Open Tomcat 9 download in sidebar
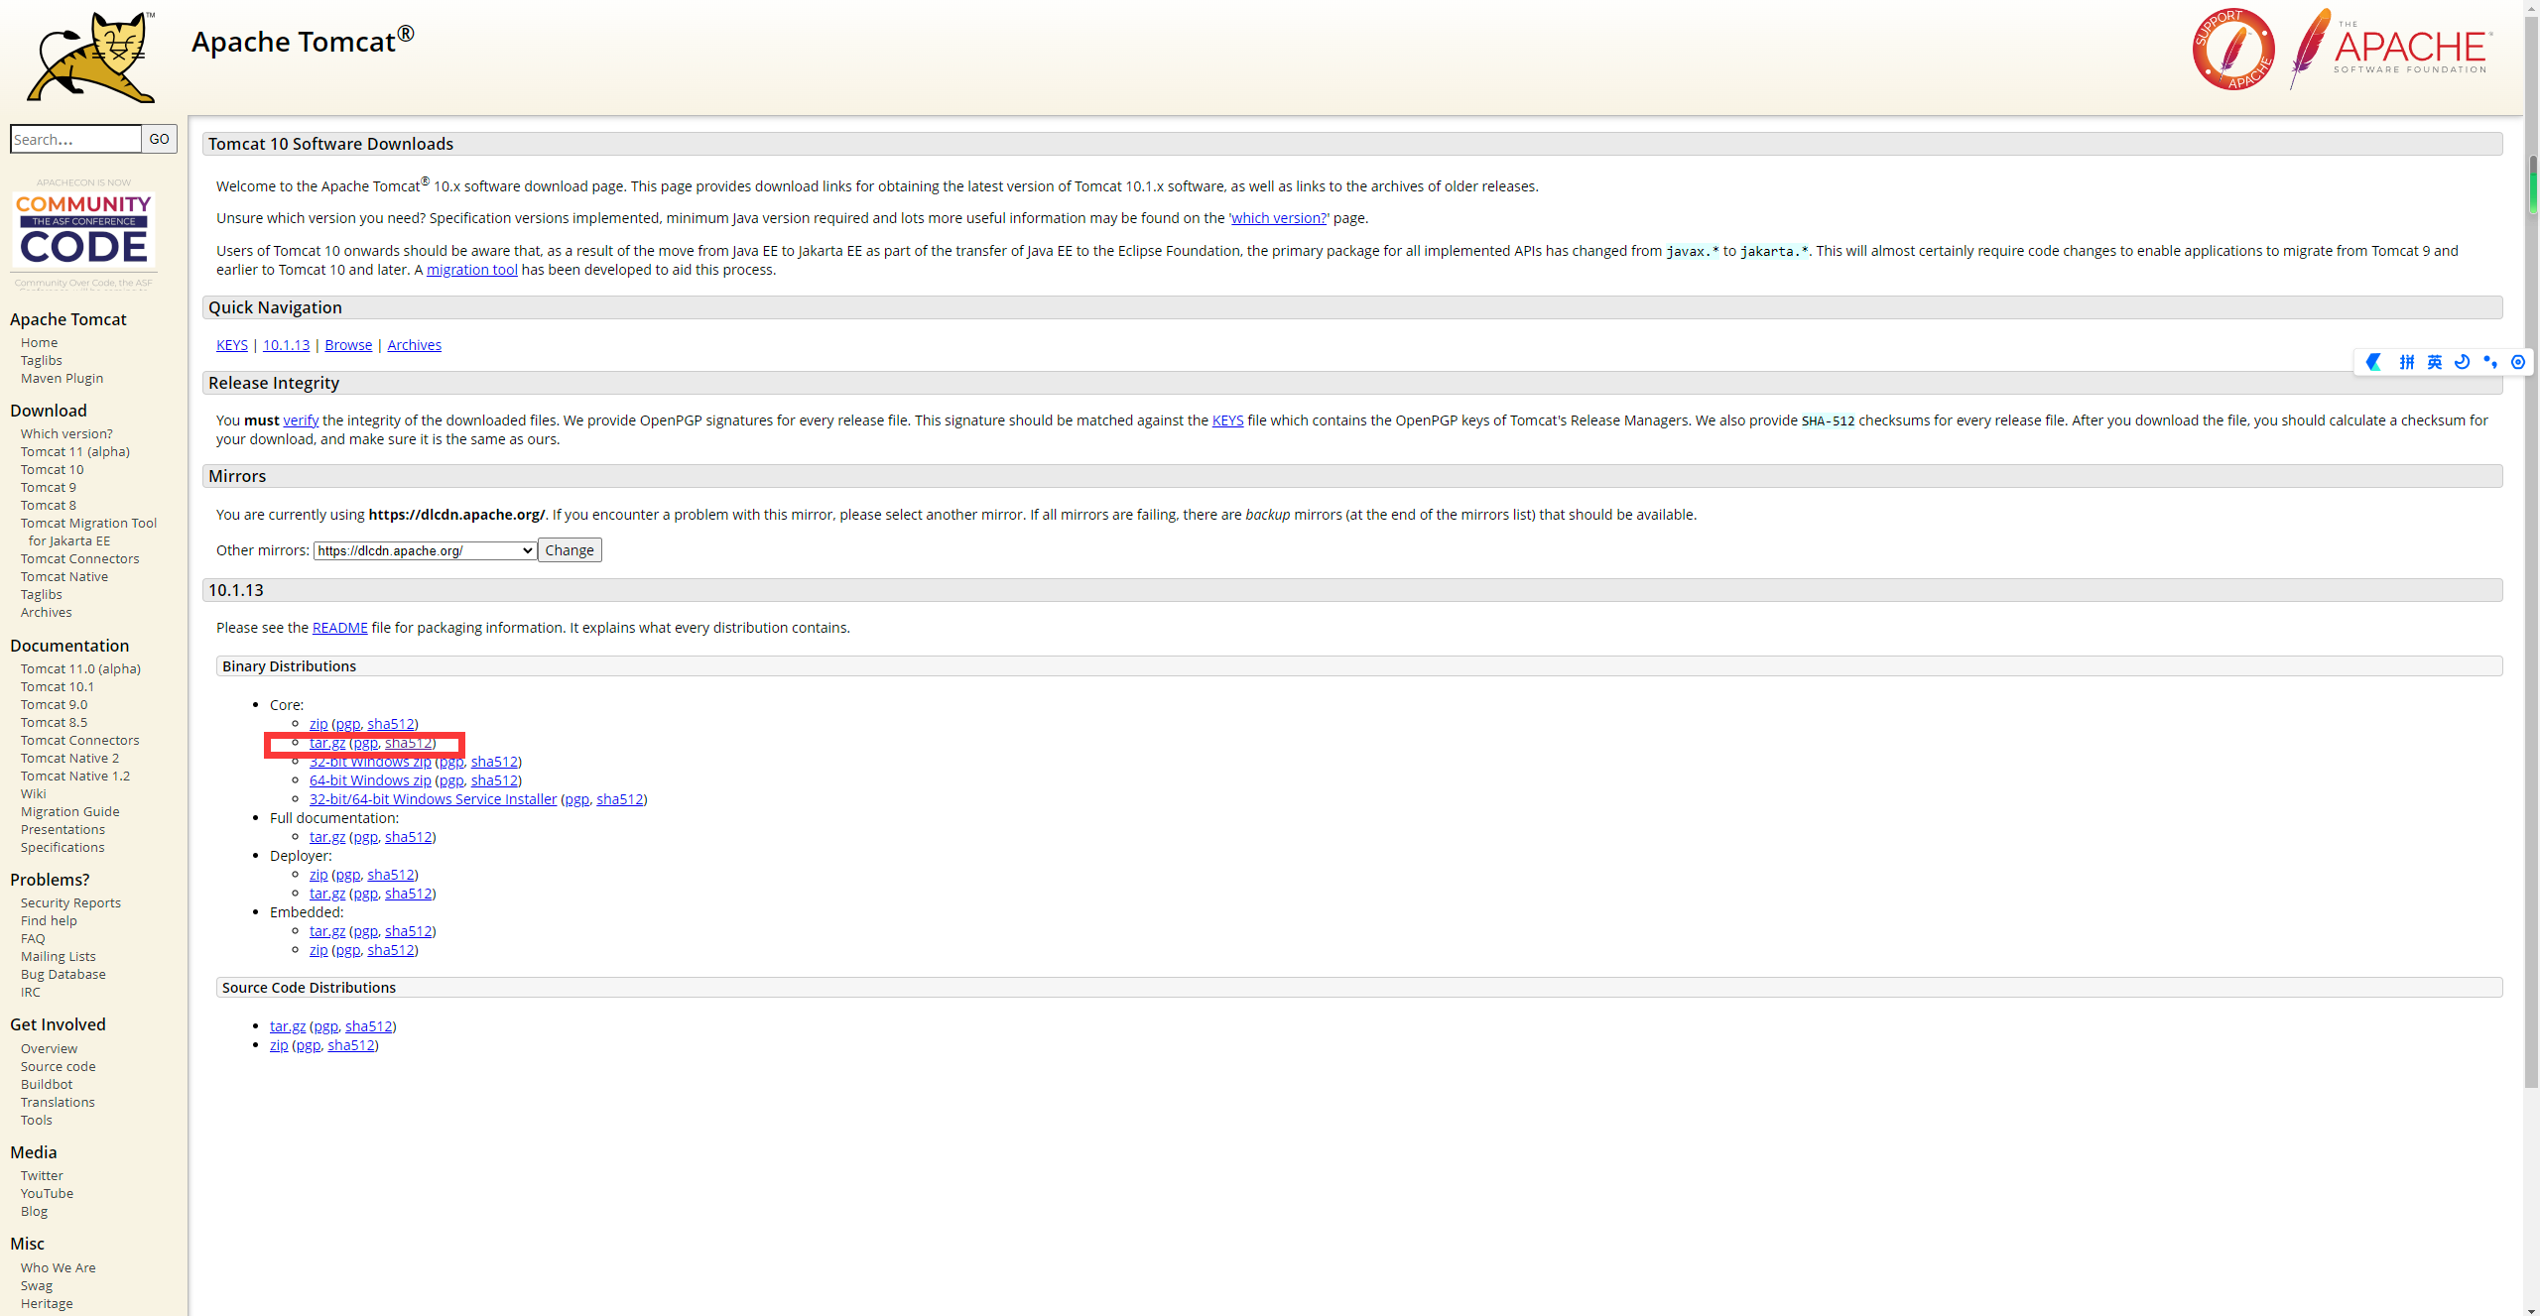This screenshot has height=1316, width=2540. click(x=48, y=487)
